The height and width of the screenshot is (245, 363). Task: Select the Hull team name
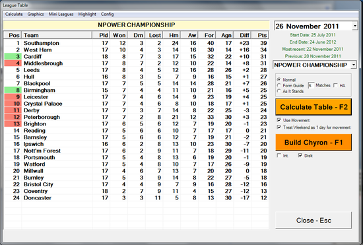pos(29,77)
